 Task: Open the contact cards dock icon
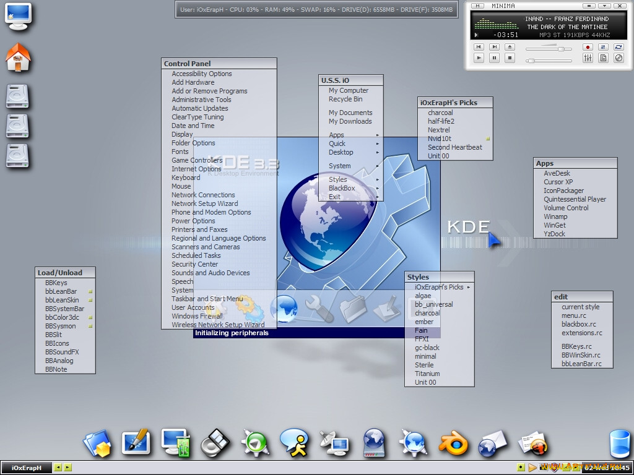(532, 443)
